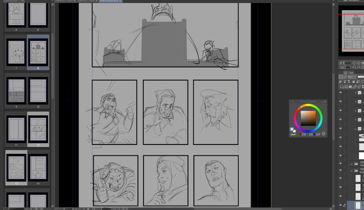Viewport: 364px width, 210px height.
Task: Expand the third collapsed frame folder
Action: point(356,111)
